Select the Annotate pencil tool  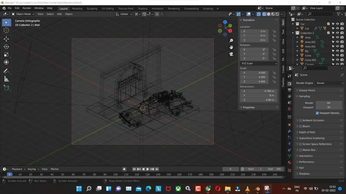click(x=6, y=71)
